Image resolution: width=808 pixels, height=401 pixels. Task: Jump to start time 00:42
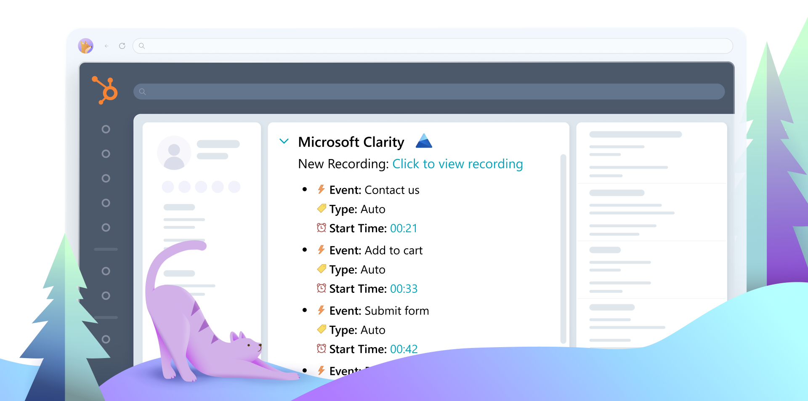click(x=404, y=349)
